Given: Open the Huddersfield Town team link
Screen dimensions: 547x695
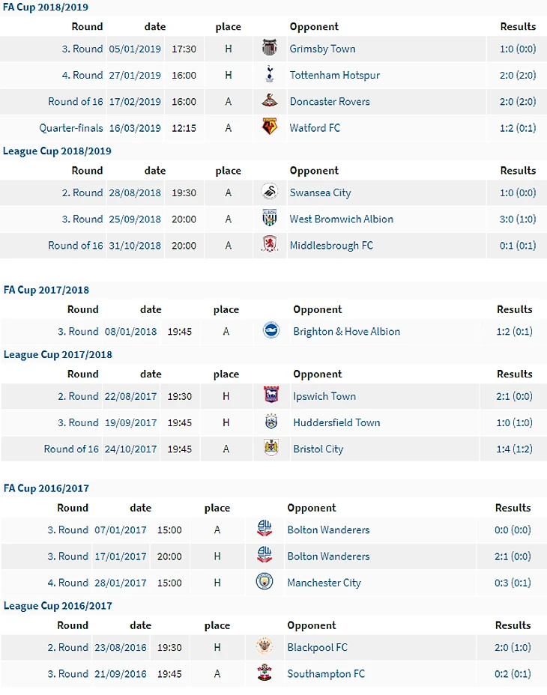Looking at the screenshot, I should point(336,422).
